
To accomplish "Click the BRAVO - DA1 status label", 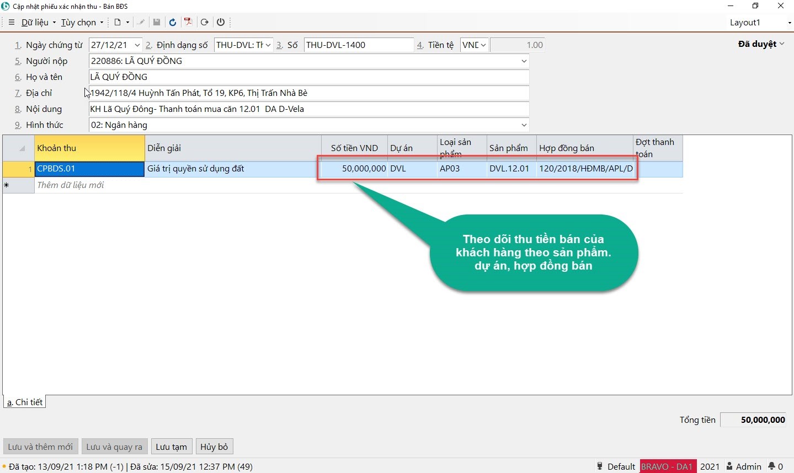I will pyautogui.click(x=667, y=466).
